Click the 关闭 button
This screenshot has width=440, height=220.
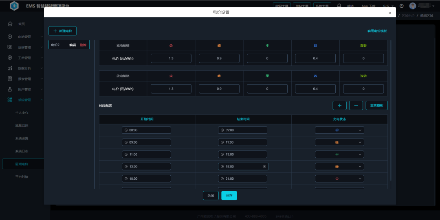click(211, 196)
